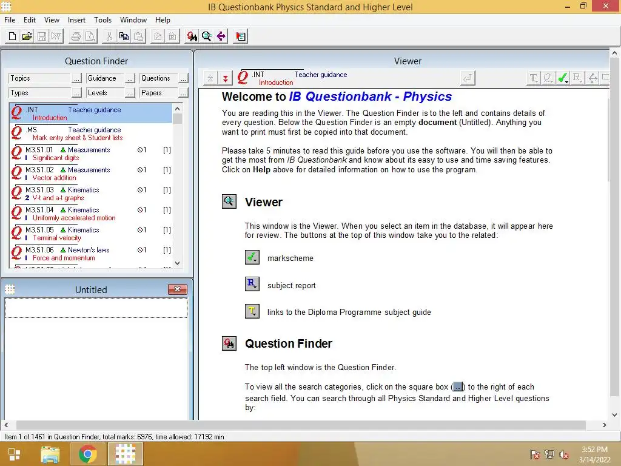Open the Window menu
This screenshot has width=621, height=466.
(x=133, y=20)
